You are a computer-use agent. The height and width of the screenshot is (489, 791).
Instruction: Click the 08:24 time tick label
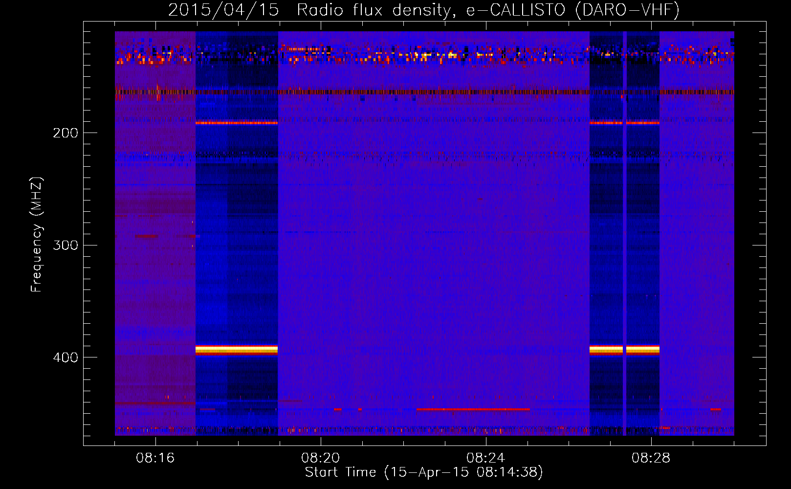[486, 458]
